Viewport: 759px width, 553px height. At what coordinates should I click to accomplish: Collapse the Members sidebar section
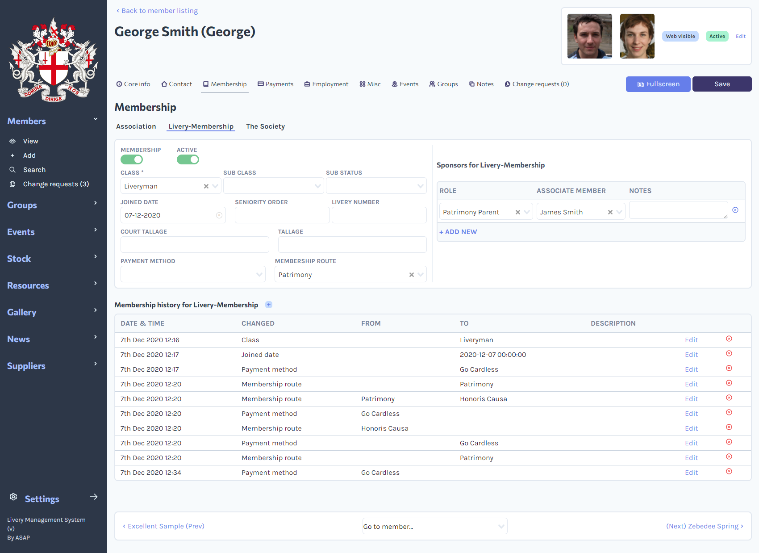95,119
